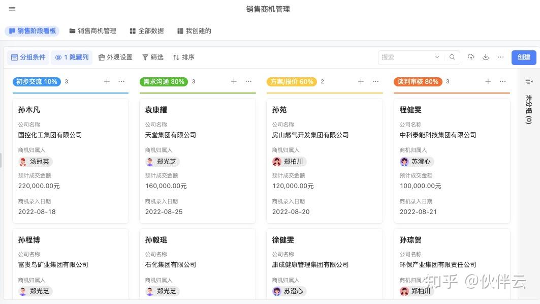Image resolution: width=540 pixels, height=304 pixels.
Task: Open the 孙毅琨 opportunity card
Action: tap(198, 264)
